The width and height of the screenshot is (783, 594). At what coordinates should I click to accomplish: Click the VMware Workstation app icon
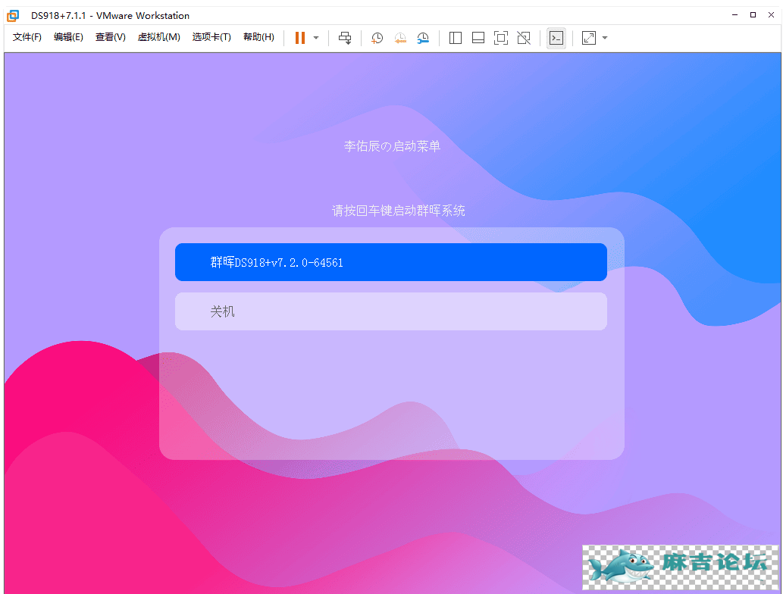[x=13, y=15]
